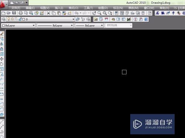Open the 标注(N) Dimension menu

click(118, 8)
